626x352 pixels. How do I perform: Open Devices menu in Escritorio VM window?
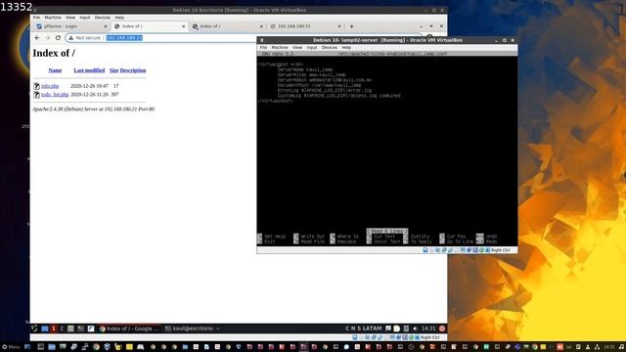[102, 18]
